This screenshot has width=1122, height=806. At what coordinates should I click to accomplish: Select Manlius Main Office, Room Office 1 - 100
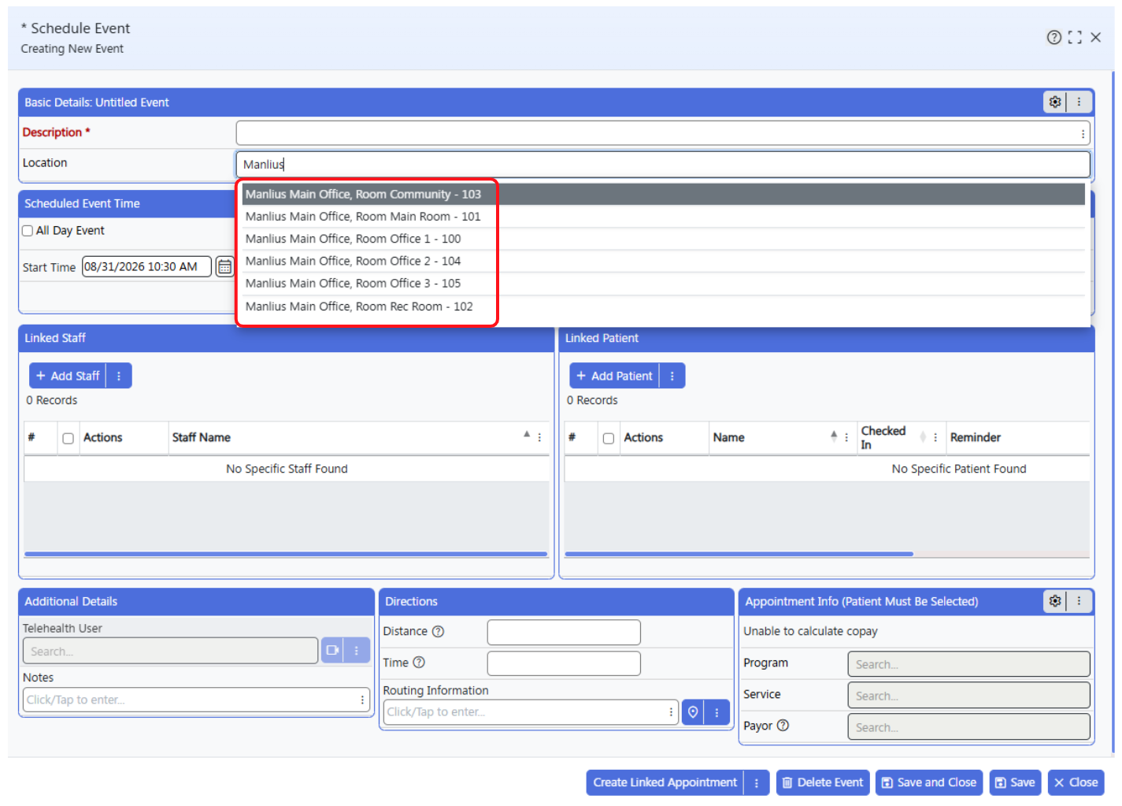pos(663,239)
